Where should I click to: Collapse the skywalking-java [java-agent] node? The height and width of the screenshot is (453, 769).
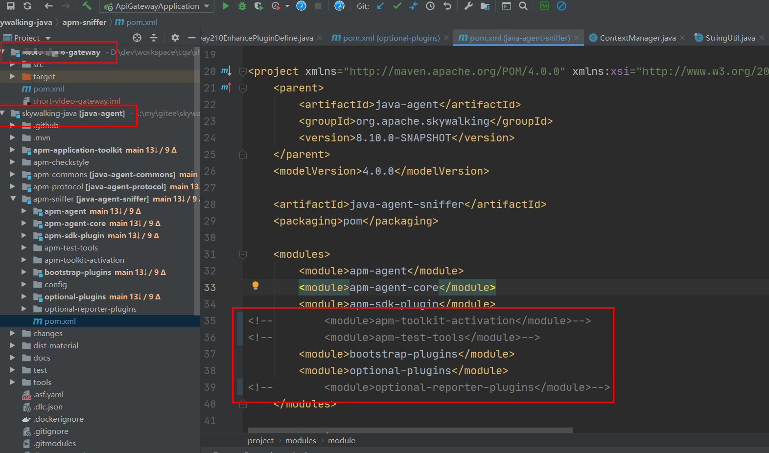[x=3, y=113]
